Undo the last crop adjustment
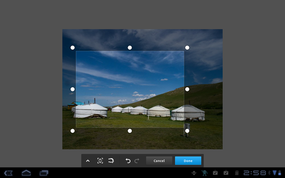The width and height of the screenshot is (285, 178). pos(128,161)
